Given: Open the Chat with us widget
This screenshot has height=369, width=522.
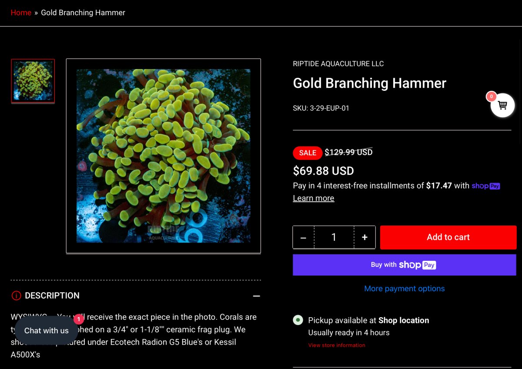Looking at the screenshot, I should point(47,330).
